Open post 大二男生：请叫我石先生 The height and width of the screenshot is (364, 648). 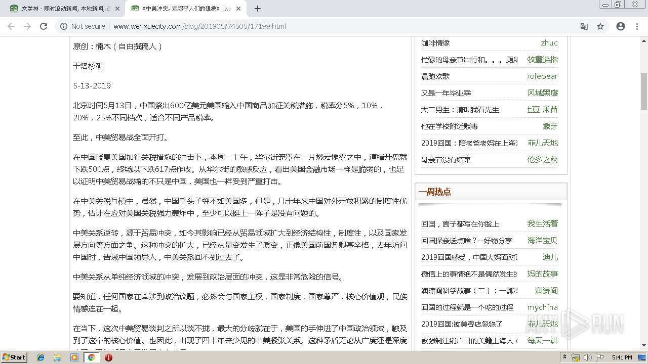click(x=460, y=110)
